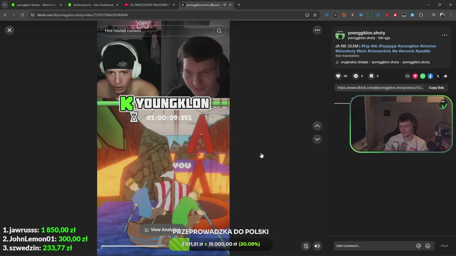Reload the TikTok page
456x256 pixels.
pos(22,15)
